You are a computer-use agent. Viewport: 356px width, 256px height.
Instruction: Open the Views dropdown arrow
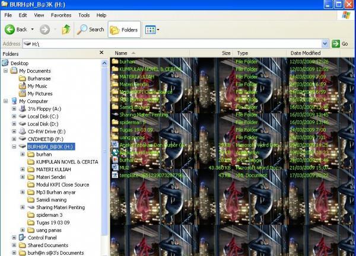coord(158,30)
